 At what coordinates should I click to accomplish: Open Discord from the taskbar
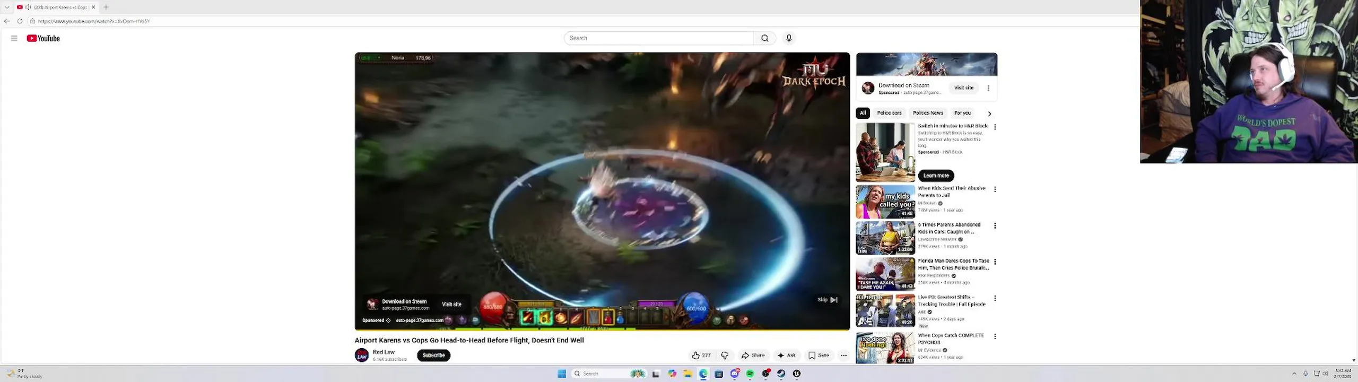(x=735, y=374)
